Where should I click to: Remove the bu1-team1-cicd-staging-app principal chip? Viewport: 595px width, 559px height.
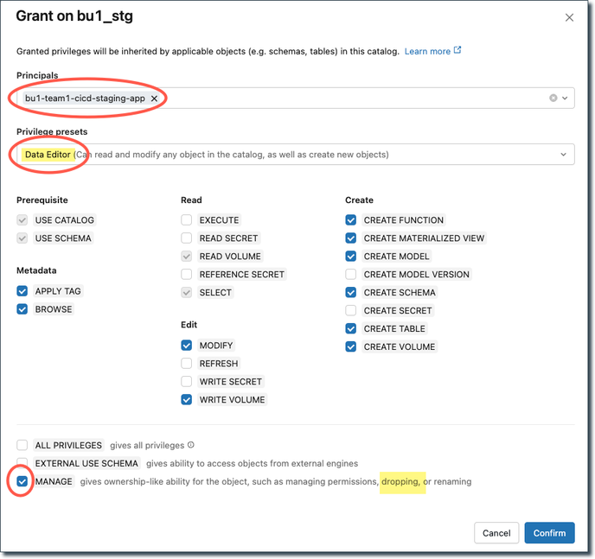point(154,98)
